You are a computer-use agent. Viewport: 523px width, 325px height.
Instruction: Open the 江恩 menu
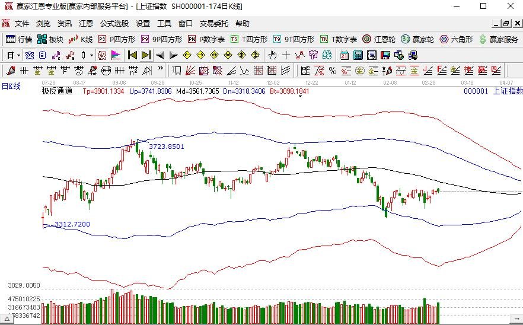coord(86,23)
